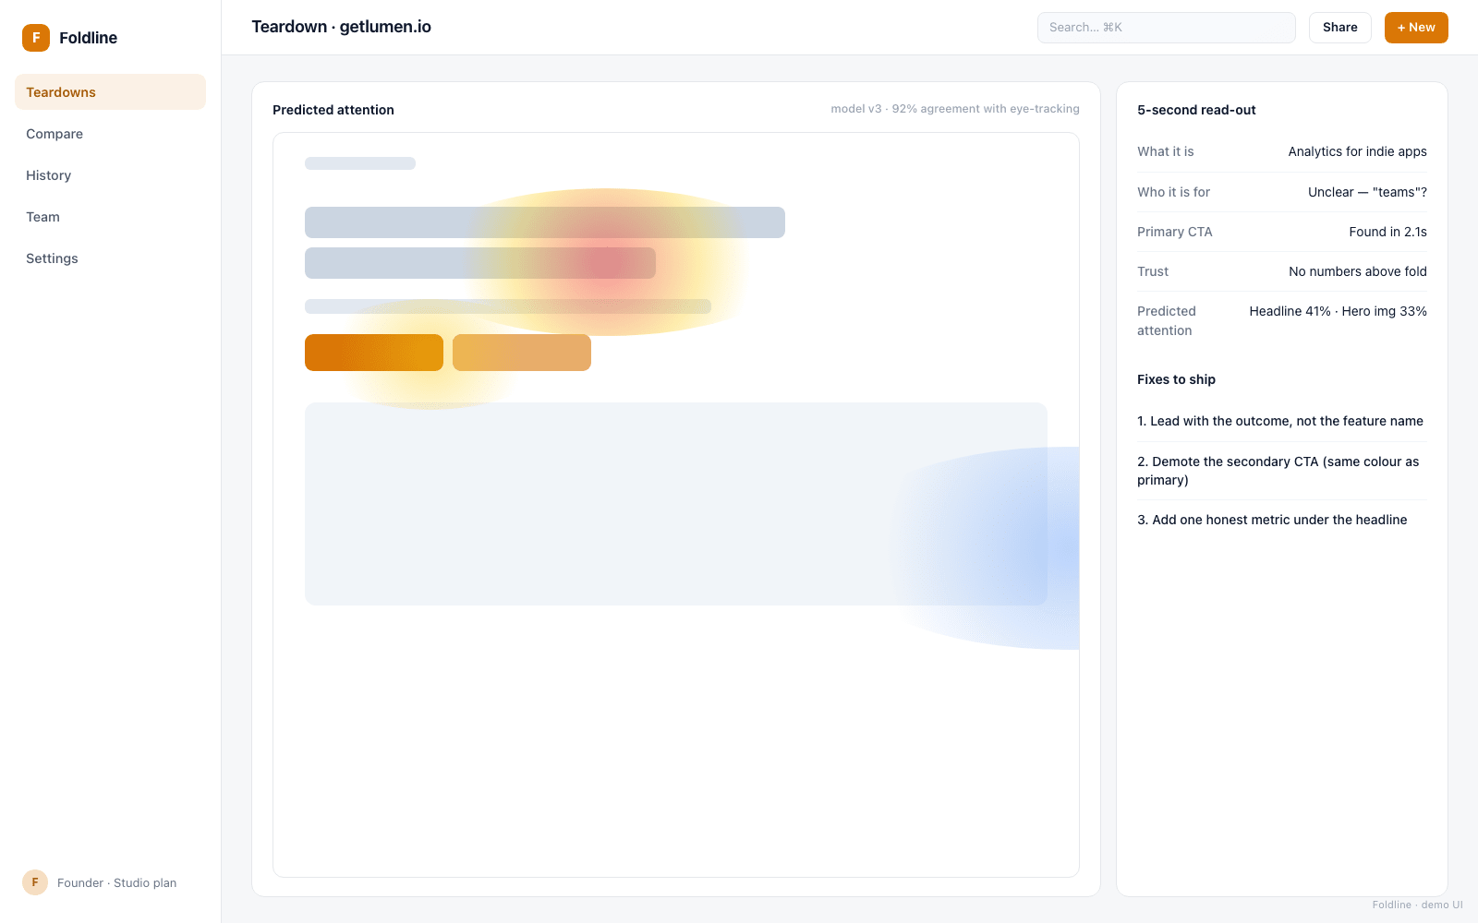This screenshot has width=1478, height=923.
Task: Select the 'Found in 2.1s' value
Action: (x=1387, y=232)
